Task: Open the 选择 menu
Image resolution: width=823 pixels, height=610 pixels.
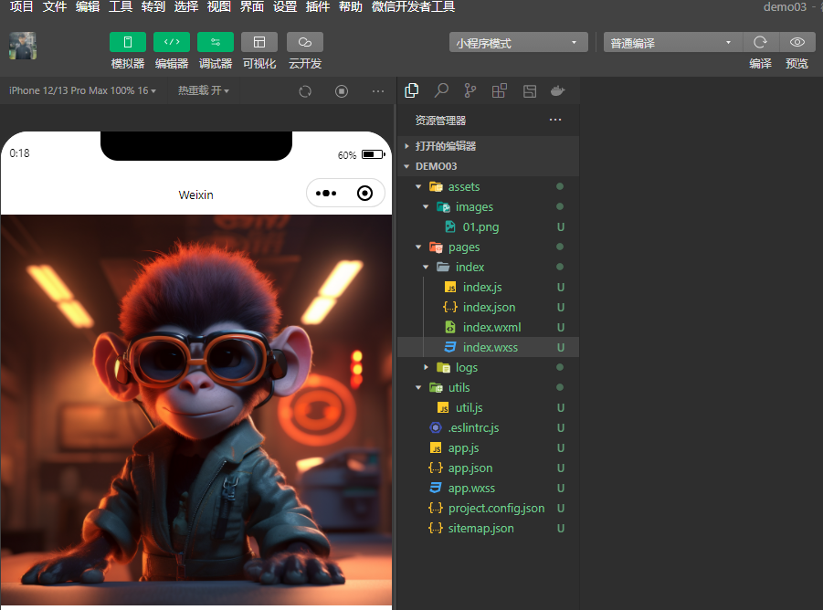Action: (186, 6)
